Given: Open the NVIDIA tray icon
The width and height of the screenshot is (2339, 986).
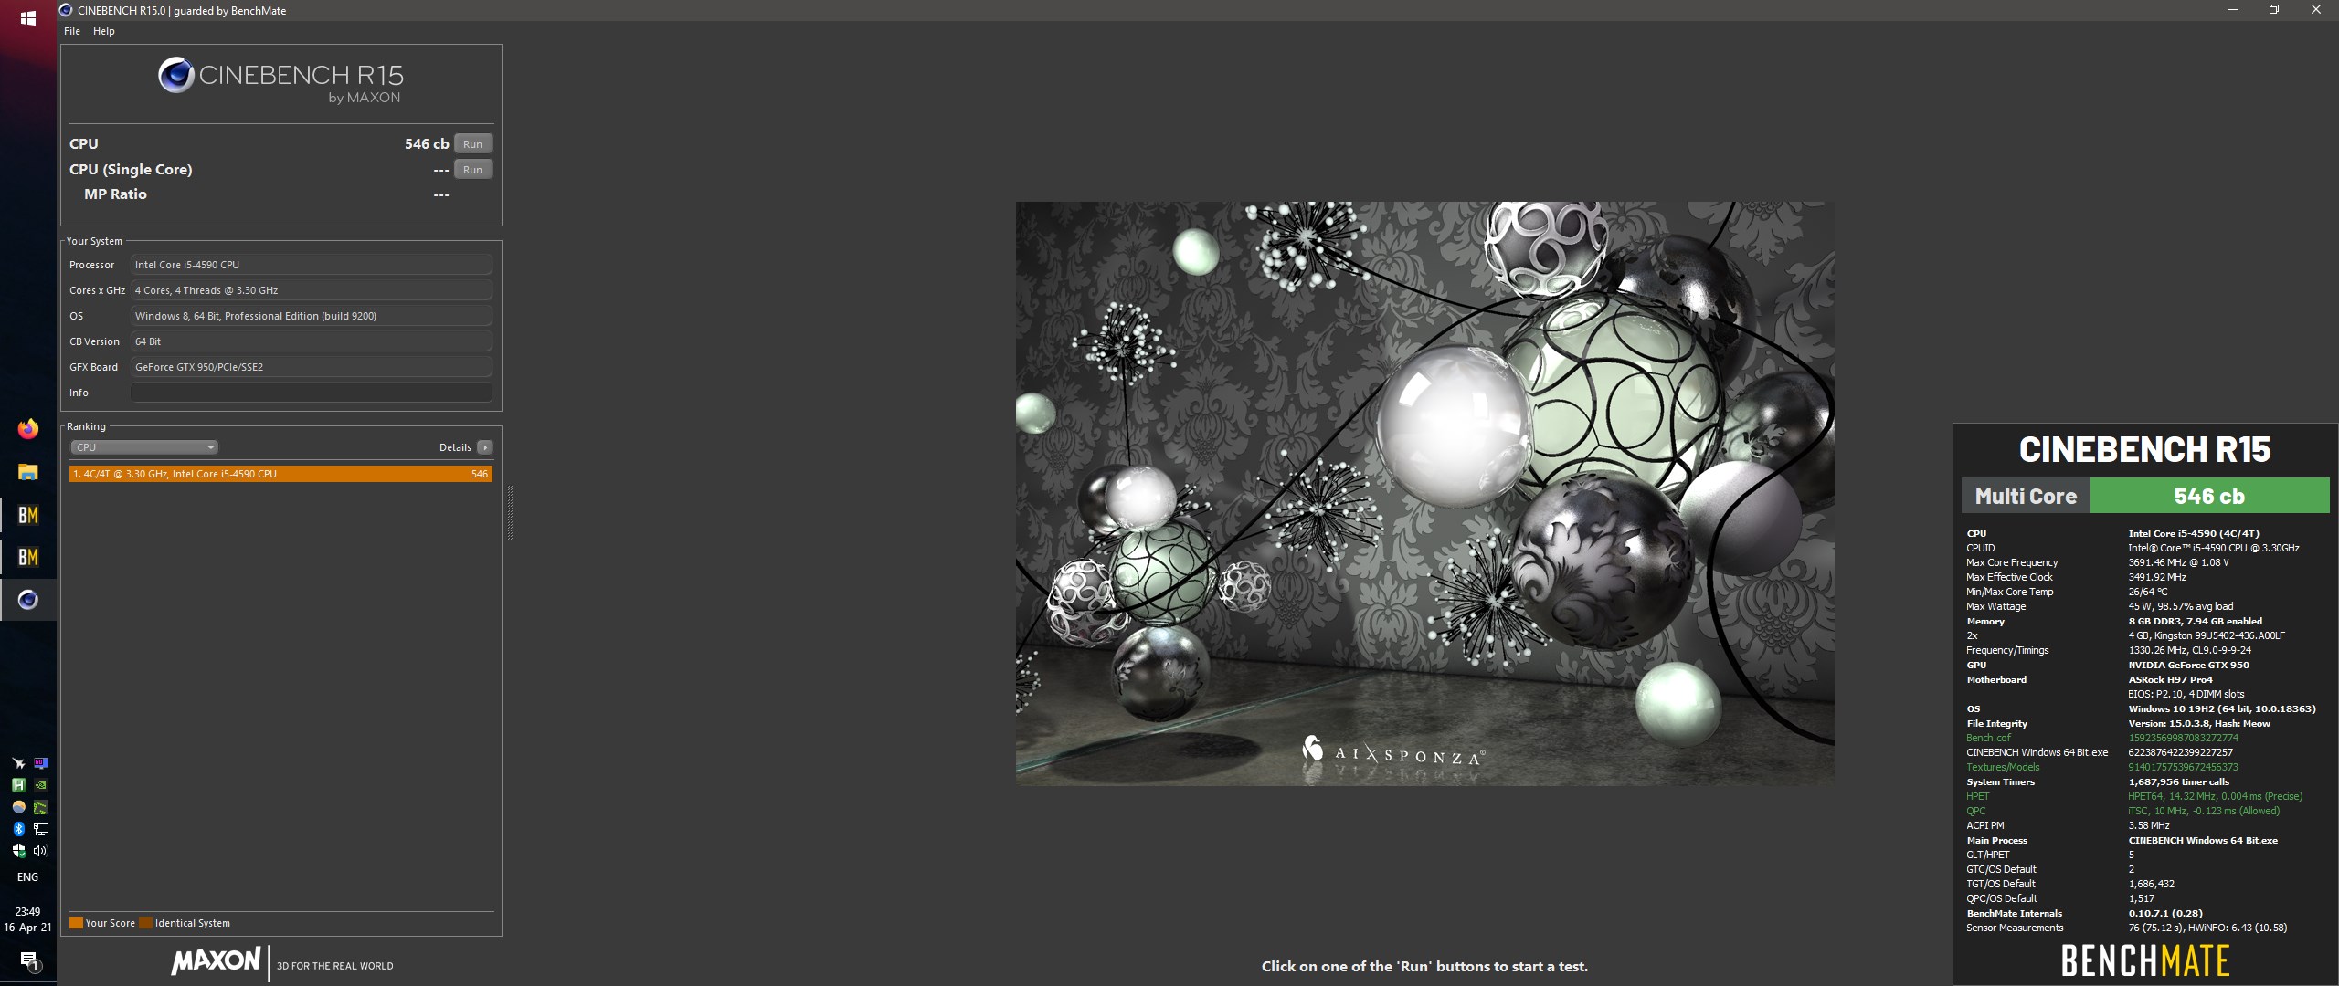Looking at the screenshot, I should [x=40, y=785].
